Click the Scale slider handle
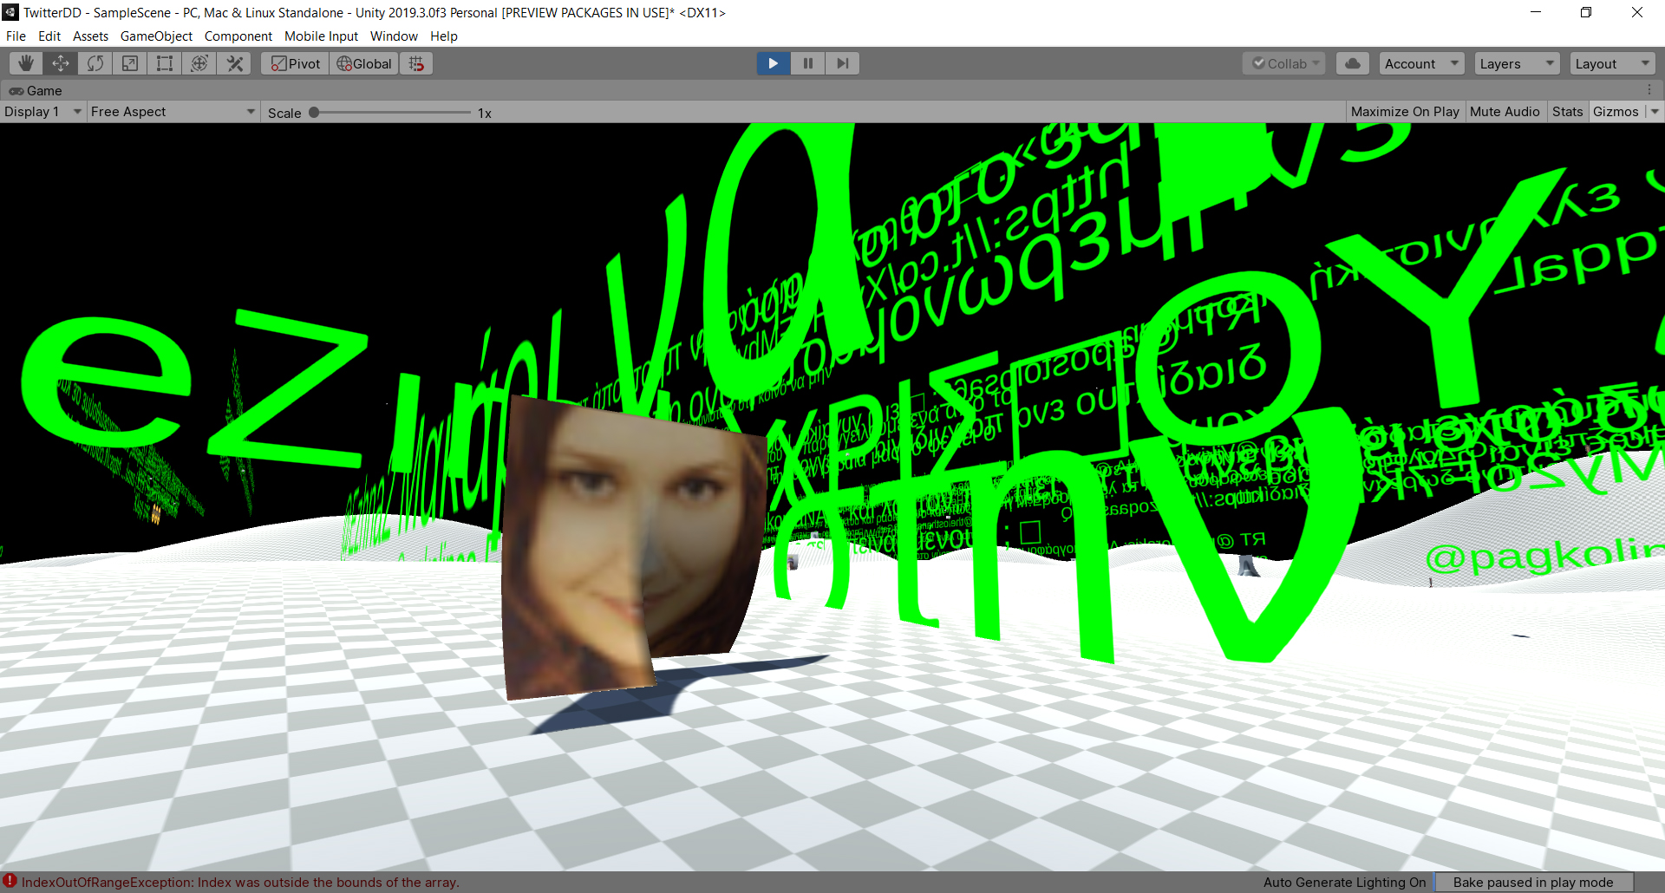Image resolution: width=1665 pixels, height=893 pixels. (x=314, y=113)
